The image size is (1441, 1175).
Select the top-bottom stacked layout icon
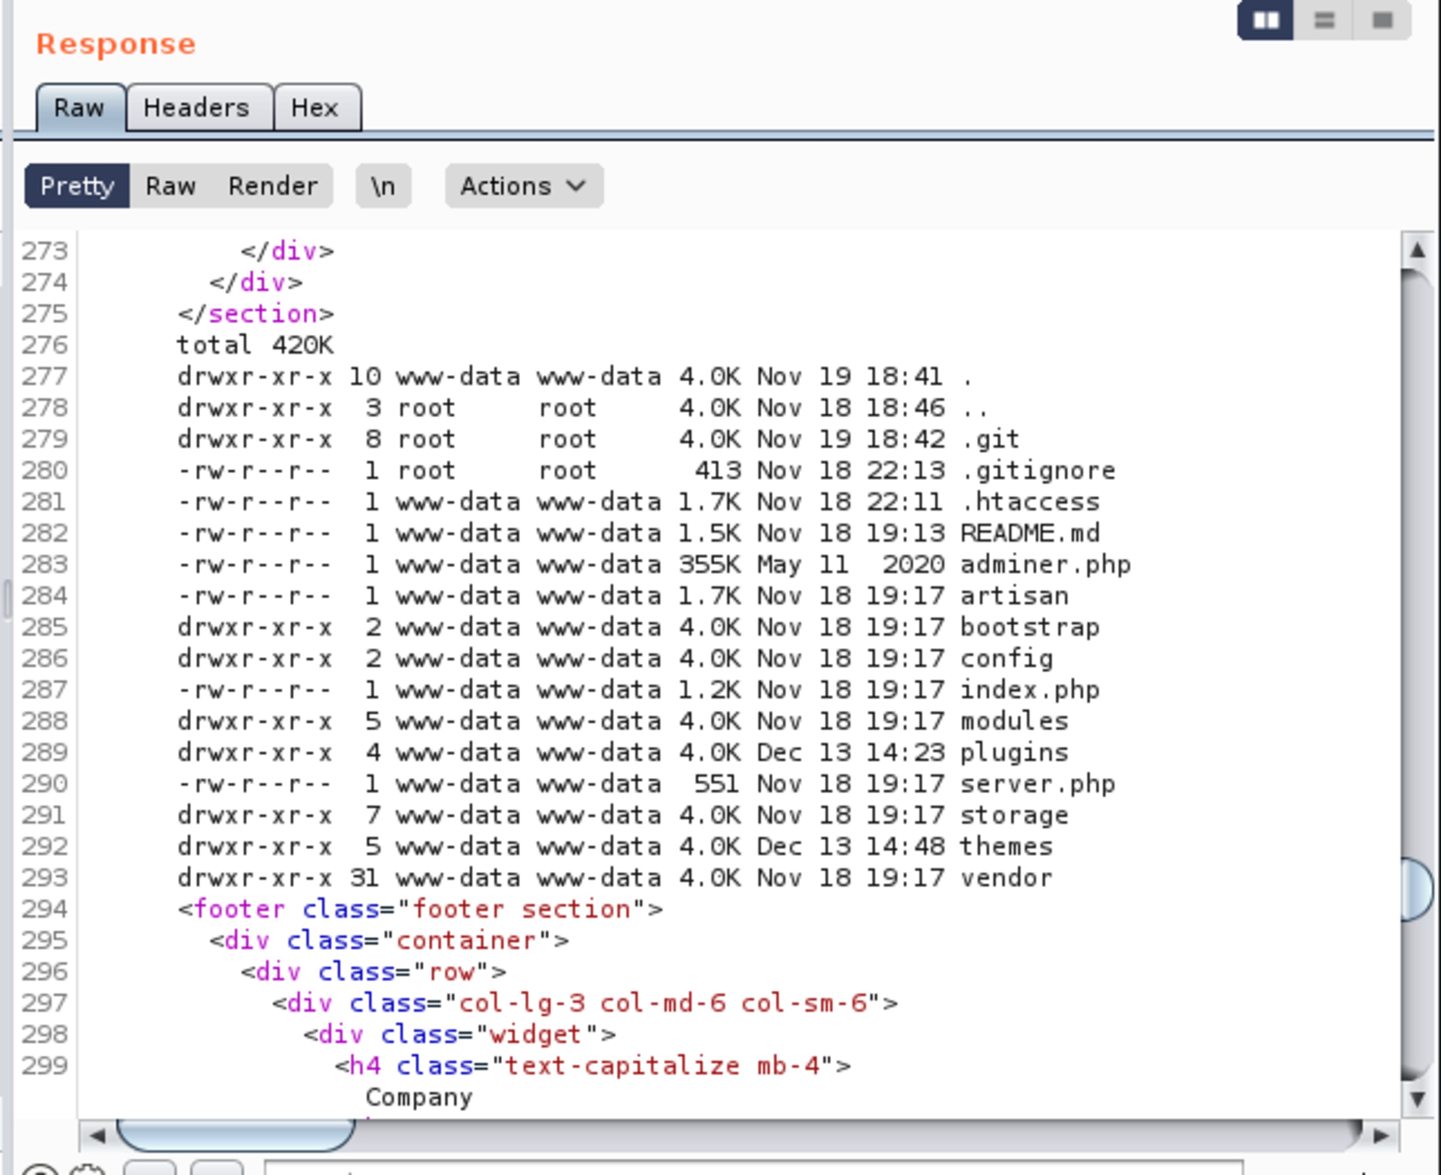(x=1324, y=21)
